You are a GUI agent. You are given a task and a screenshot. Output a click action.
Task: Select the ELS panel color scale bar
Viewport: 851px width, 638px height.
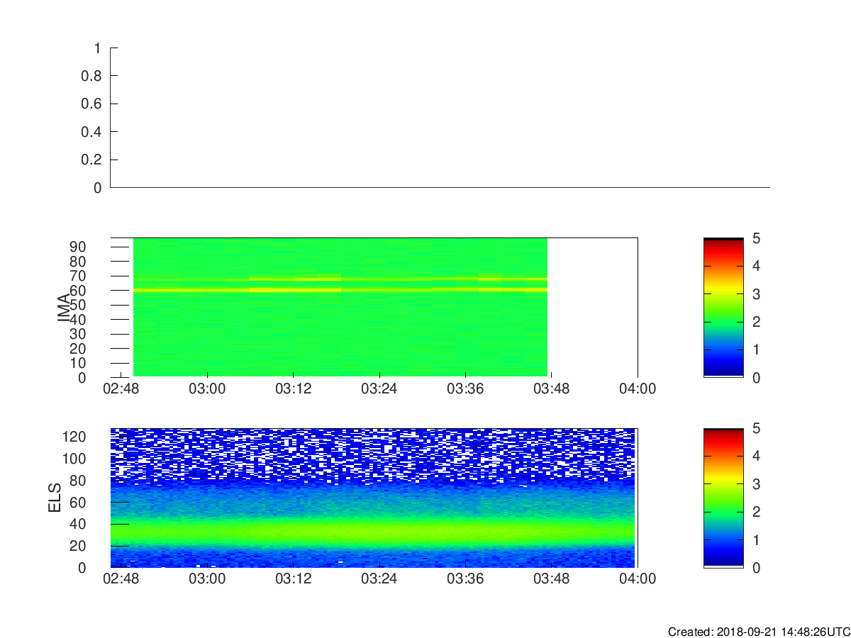click(x=723, y=498)
